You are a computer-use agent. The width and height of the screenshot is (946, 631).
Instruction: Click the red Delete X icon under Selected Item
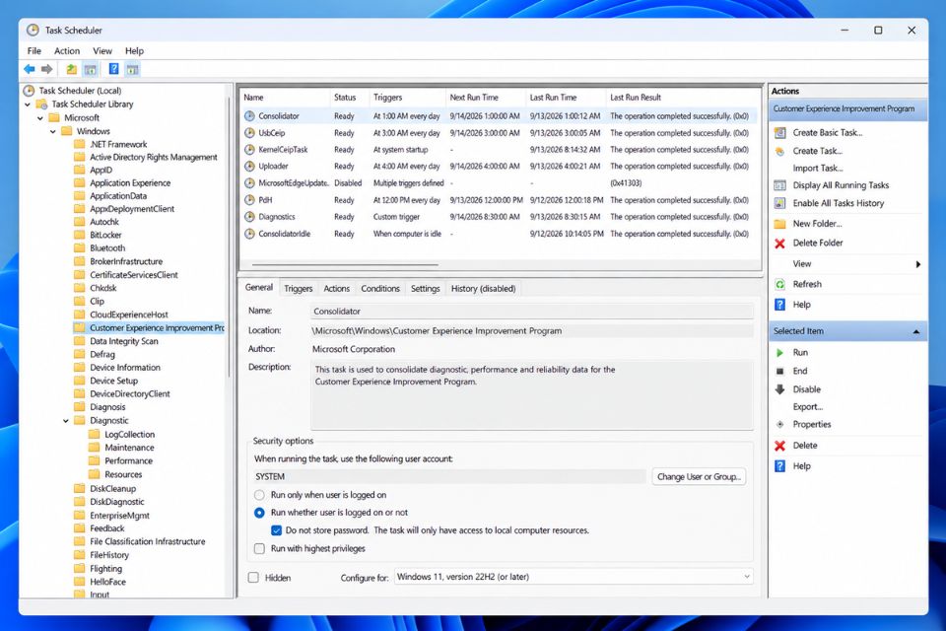779,446
